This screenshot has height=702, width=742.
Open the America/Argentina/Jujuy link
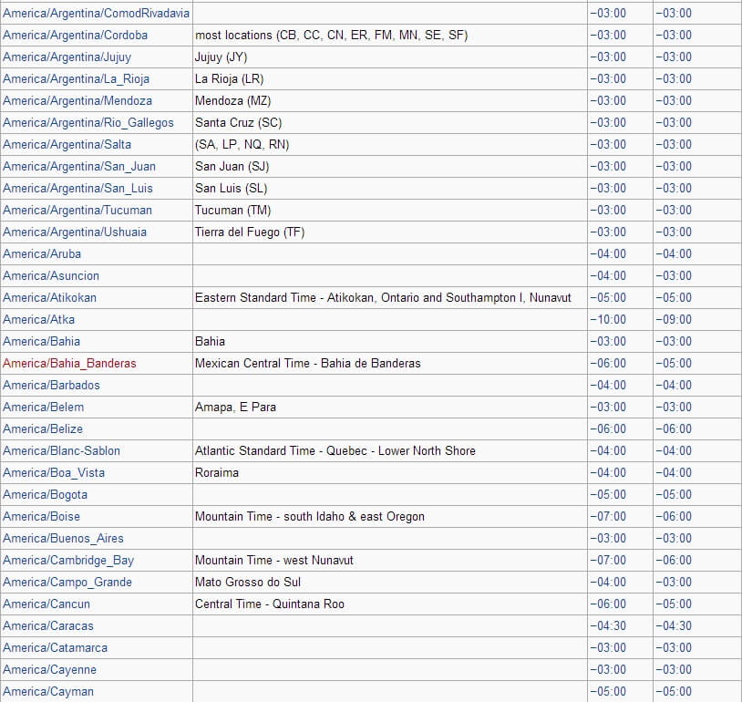tap(67, 57)
